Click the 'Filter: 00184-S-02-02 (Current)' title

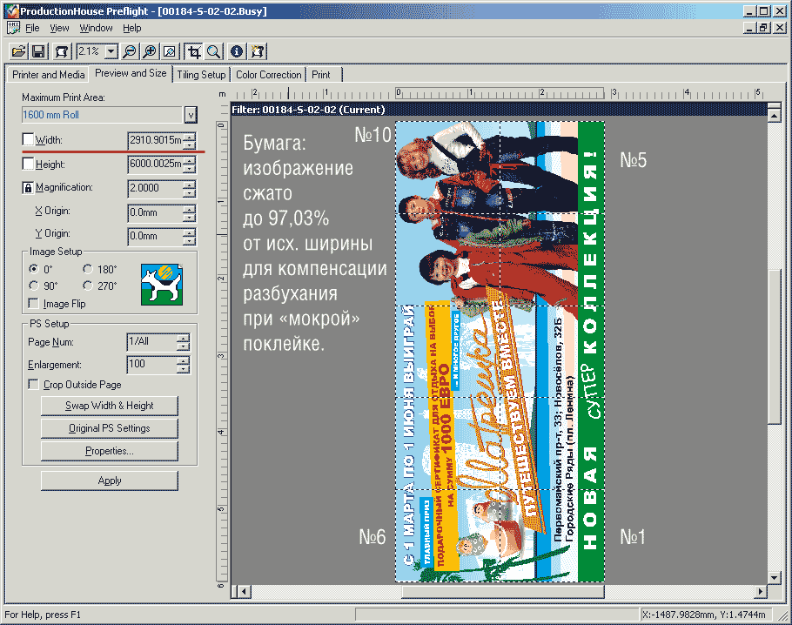(x=309, y=110)
